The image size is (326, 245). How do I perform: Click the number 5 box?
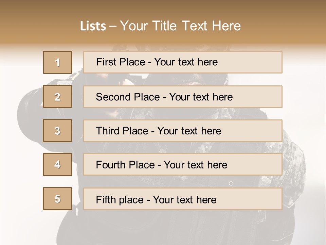coord(57,199)
